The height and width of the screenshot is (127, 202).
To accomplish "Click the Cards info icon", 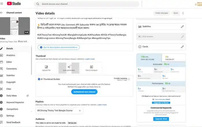I will [x=140, y=47].
